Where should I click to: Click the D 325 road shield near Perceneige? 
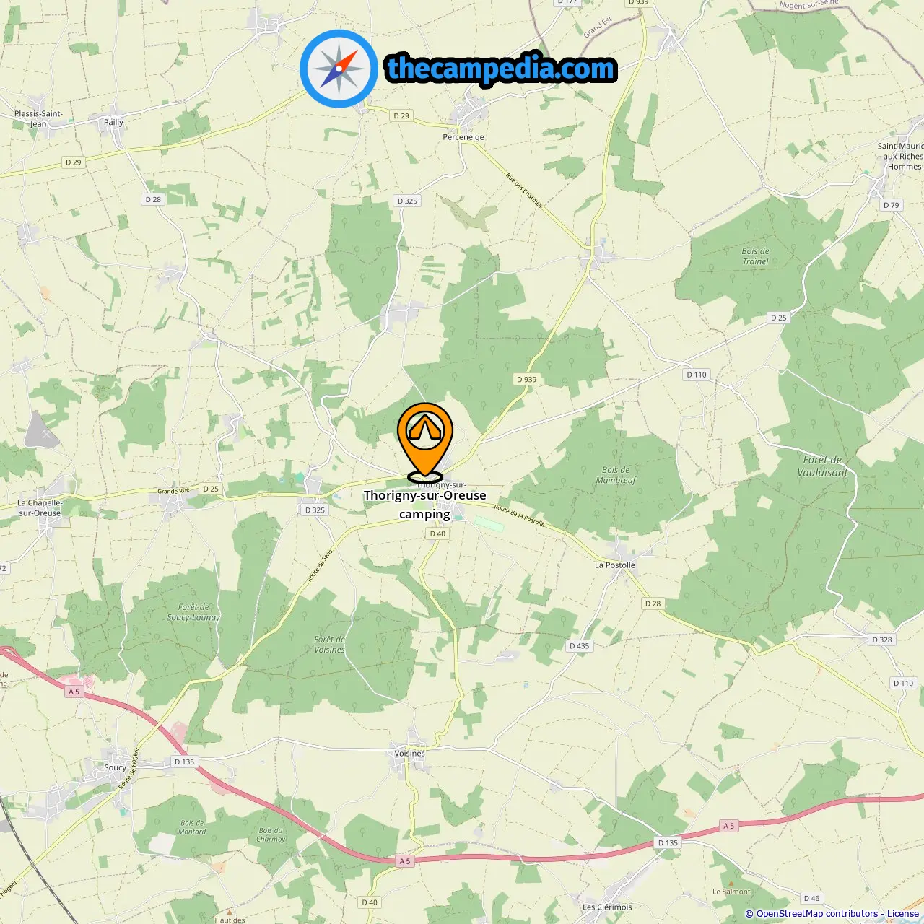pyautogui.click(x=407, y=201)
